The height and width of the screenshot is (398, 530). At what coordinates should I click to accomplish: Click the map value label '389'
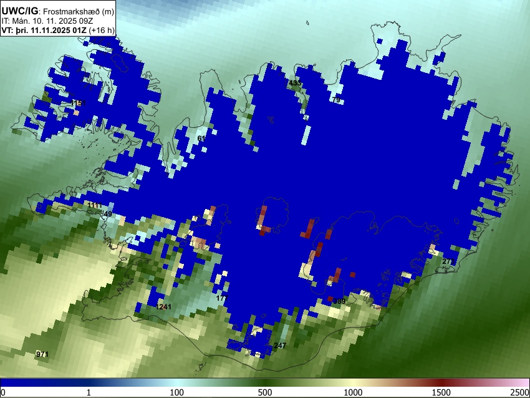[x=339, y=301]
